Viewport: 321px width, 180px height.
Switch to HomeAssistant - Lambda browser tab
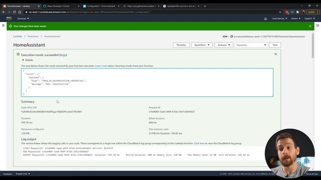coord(21,6)
